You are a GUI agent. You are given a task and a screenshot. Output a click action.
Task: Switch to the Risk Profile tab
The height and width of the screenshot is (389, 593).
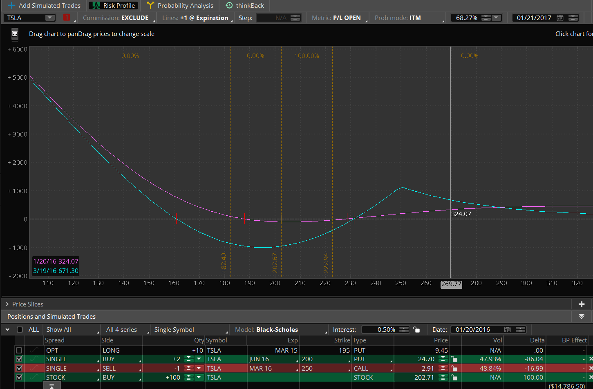pyautogui.click(x=114, y=6)
